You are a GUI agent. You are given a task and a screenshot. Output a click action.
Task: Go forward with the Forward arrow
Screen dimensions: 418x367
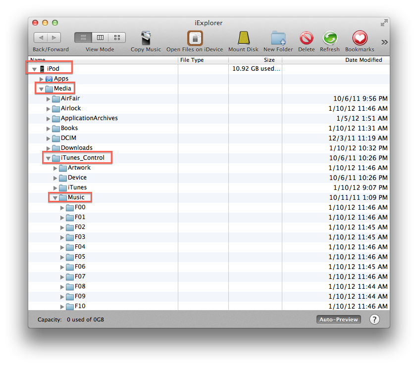[x=54, y=38]
